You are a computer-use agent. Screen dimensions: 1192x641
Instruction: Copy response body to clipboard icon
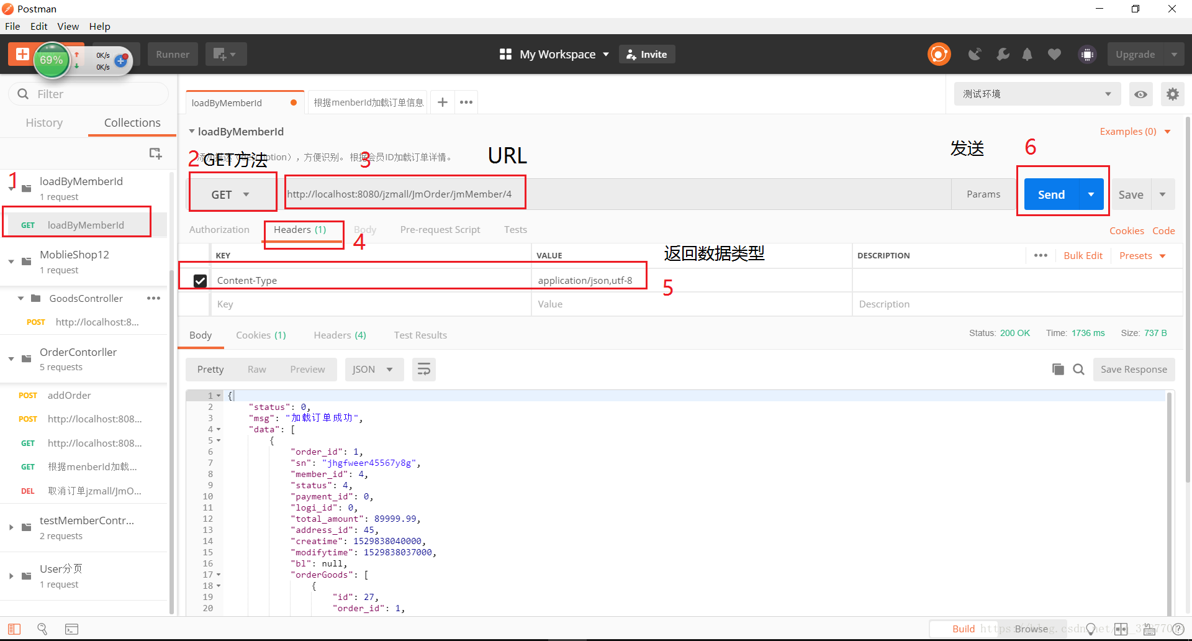pos(1058,370)
